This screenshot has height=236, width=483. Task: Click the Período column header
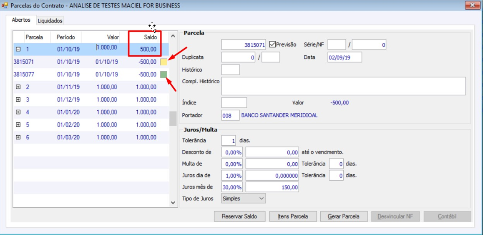pyautogui.click(x=65, y=37)
